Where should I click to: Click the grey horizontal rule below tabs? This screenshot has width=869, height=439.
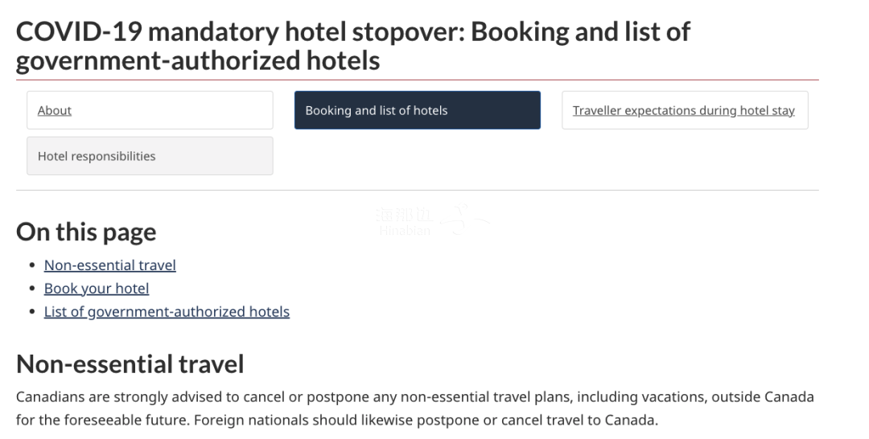click(x=418, y=191)
